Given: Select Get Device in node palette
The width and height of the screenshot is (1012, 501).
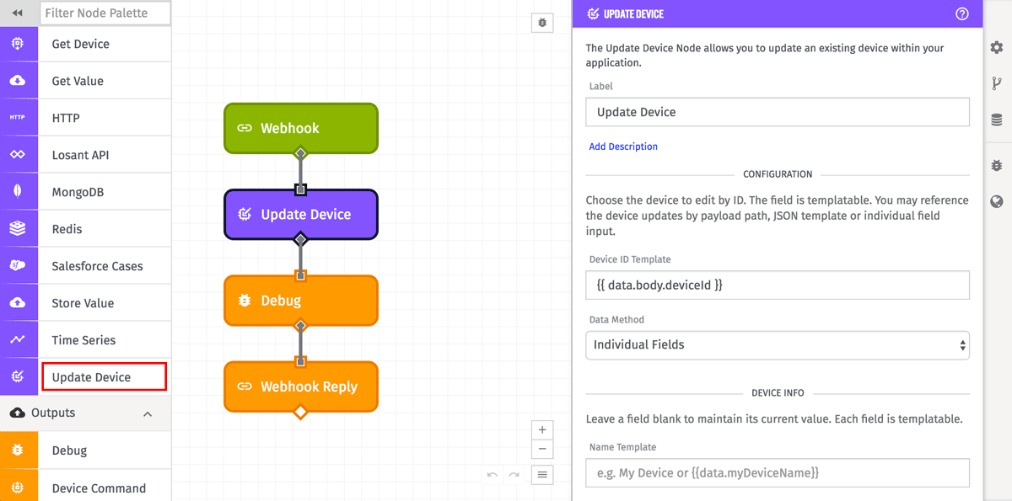Looking at the screenshot, I should pos(80,44).
